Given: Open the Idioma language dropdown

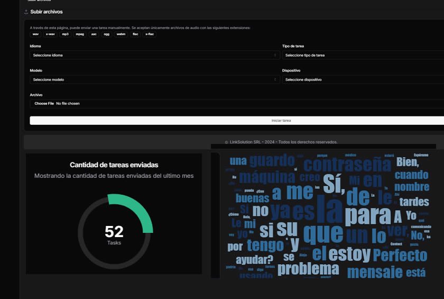Looking at the screenshot, I should [x=154, y=55].
